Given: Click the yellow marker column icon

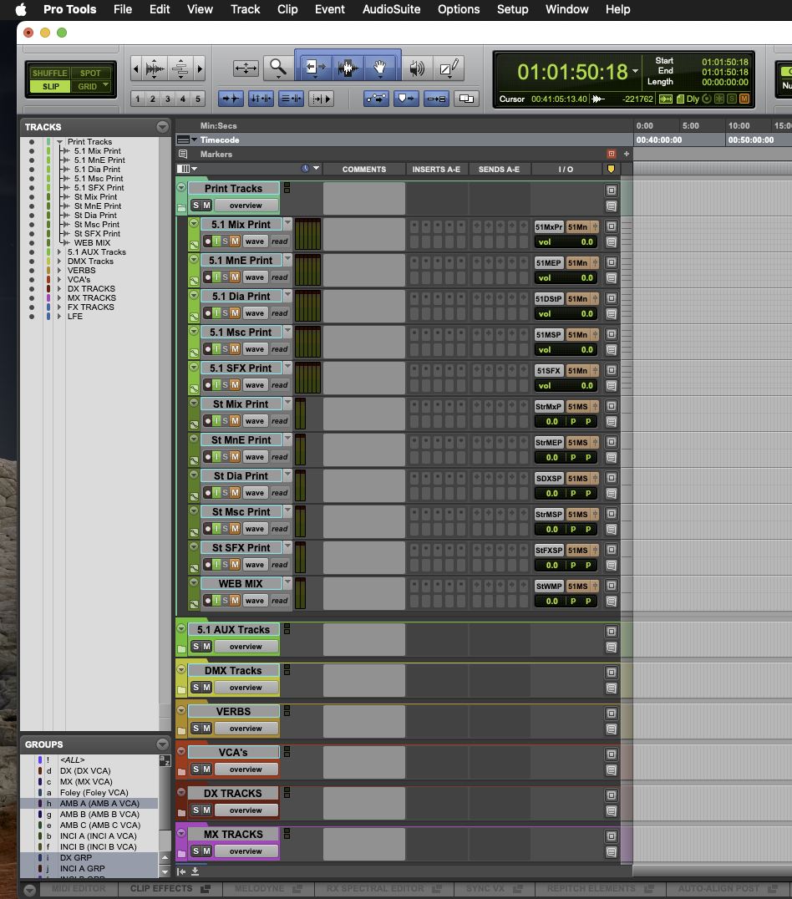Looking at the screenshot, I should click(x=611, y=169).
